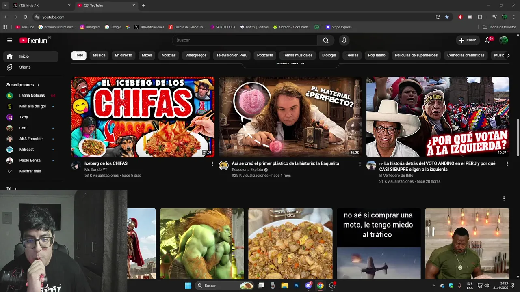Open Latina Noticias subscription

point(31,96)
